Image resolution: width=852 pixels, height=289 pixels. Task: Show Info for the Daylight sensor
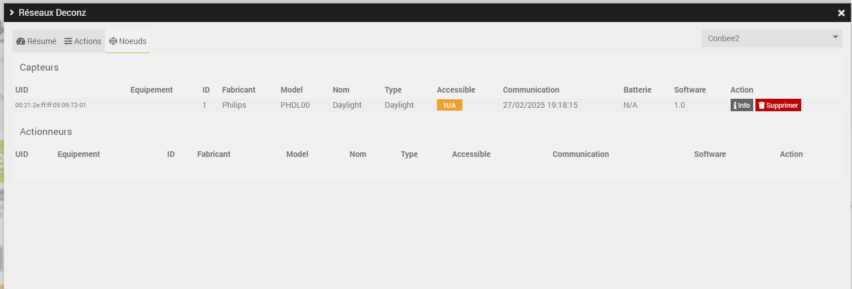click(741, 106)
